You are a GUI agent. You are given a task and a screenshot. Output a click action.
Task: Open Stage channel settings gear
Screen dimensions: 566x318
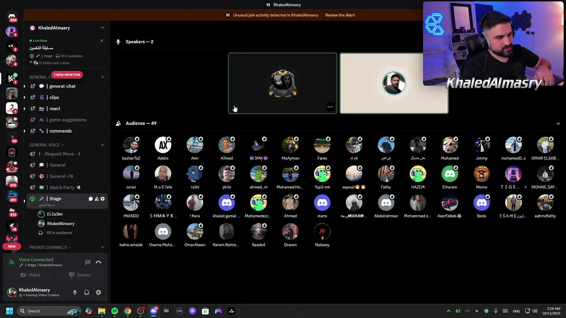pos(103,199)
